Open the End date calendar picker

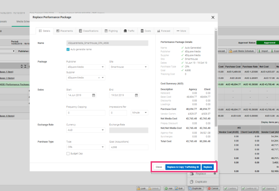point(136,95)
